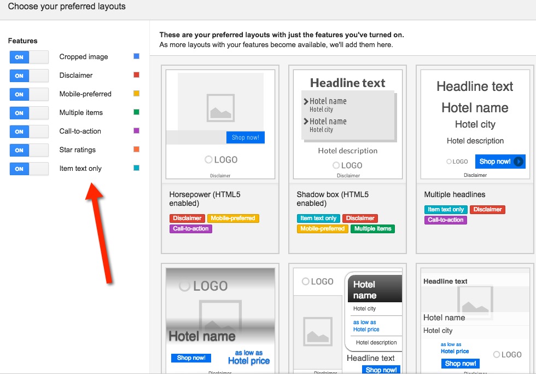Click the Mobile-preferred tag under Horsepower

[233, 218]
